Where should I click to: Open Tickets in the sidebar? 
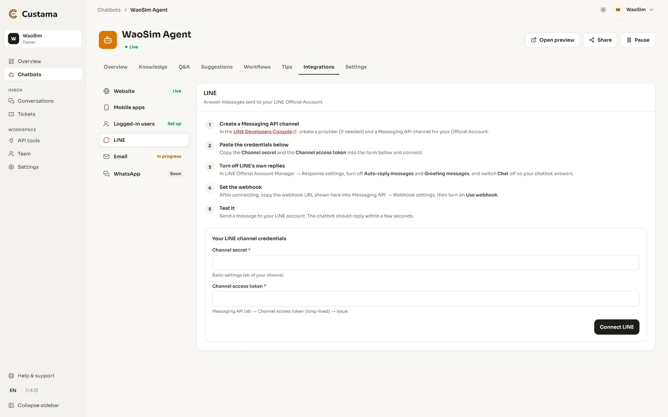(43, 114)
